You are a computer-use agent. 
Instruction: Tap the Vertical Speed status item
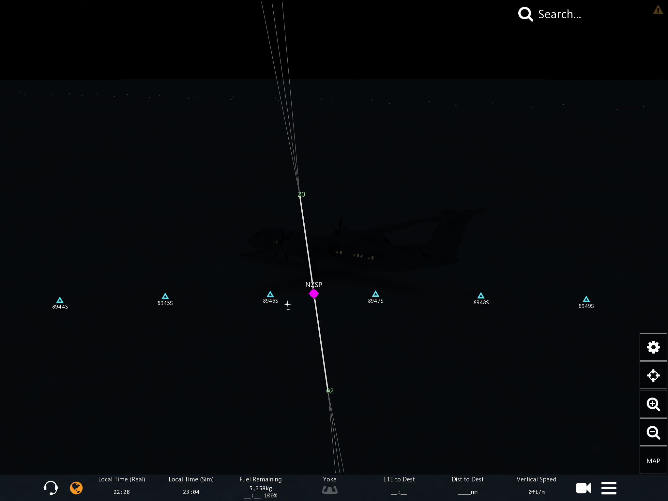point(536,485)
